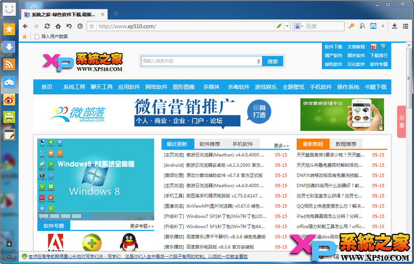Select 书籍下载 in the navigation bar
Viewport: 414px width, 264px height.
pos(376,87)
